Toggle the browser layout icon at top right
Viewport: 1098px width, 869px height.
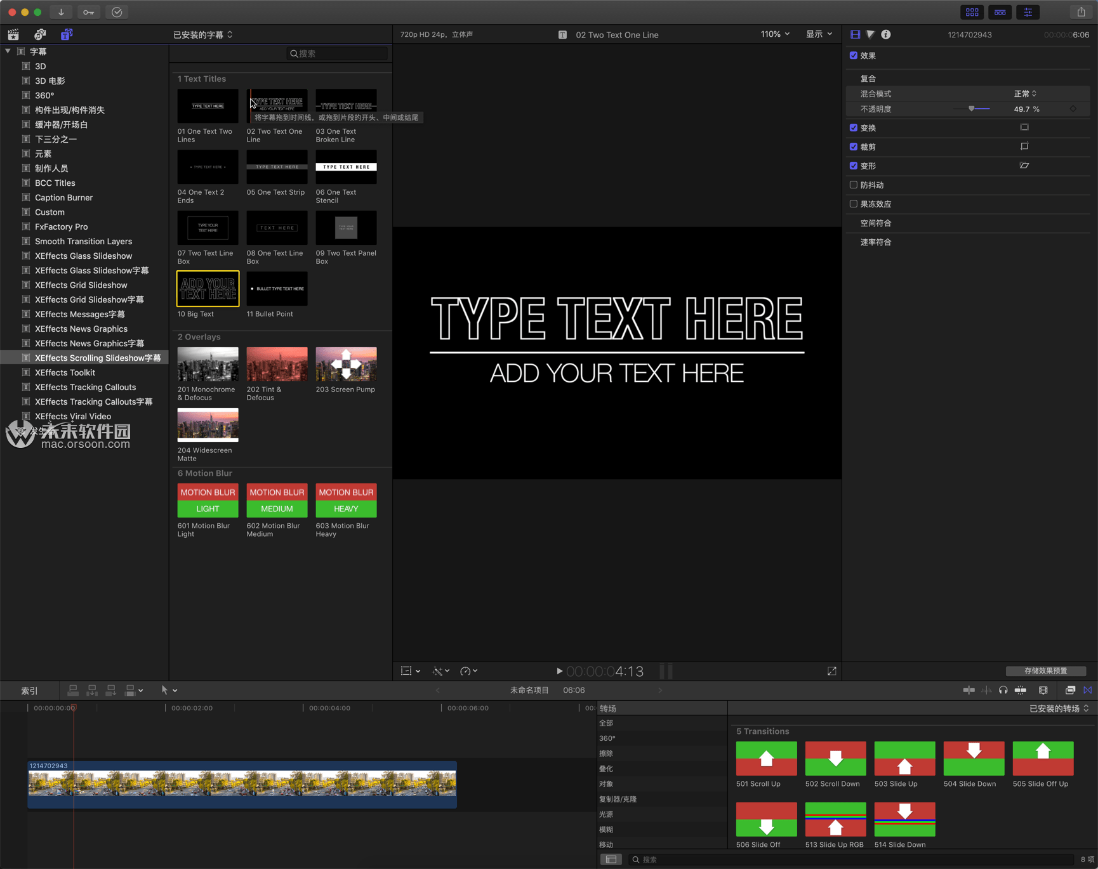pyautogui.click(x=972, y=12)
